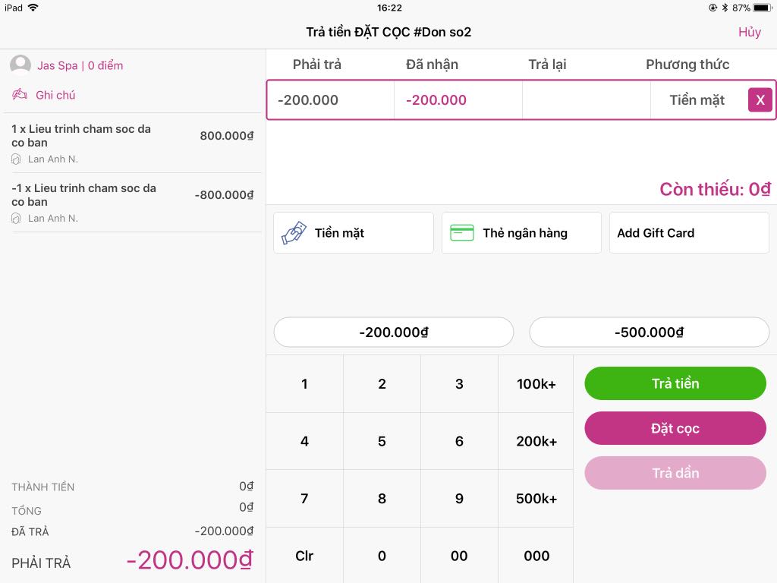Add a Gift Card payment
Image resolution: width=777 pixels, height=583 pixels.
coord(688,233)
